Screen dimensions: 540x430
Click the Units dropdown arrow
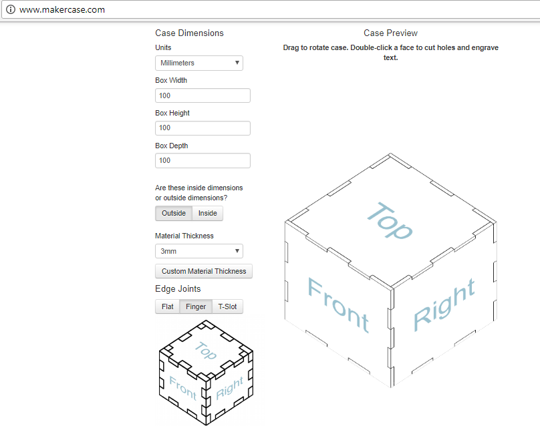pos(237,63)
